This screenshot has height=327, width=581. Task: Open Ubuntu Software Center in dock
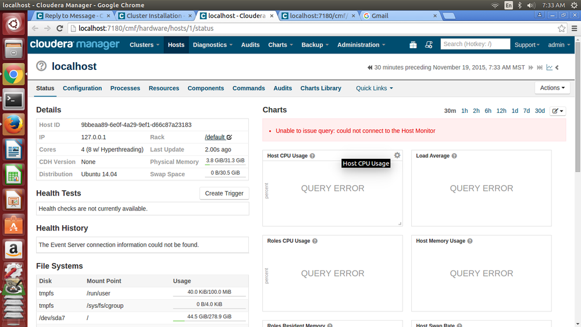coord(13,225)
